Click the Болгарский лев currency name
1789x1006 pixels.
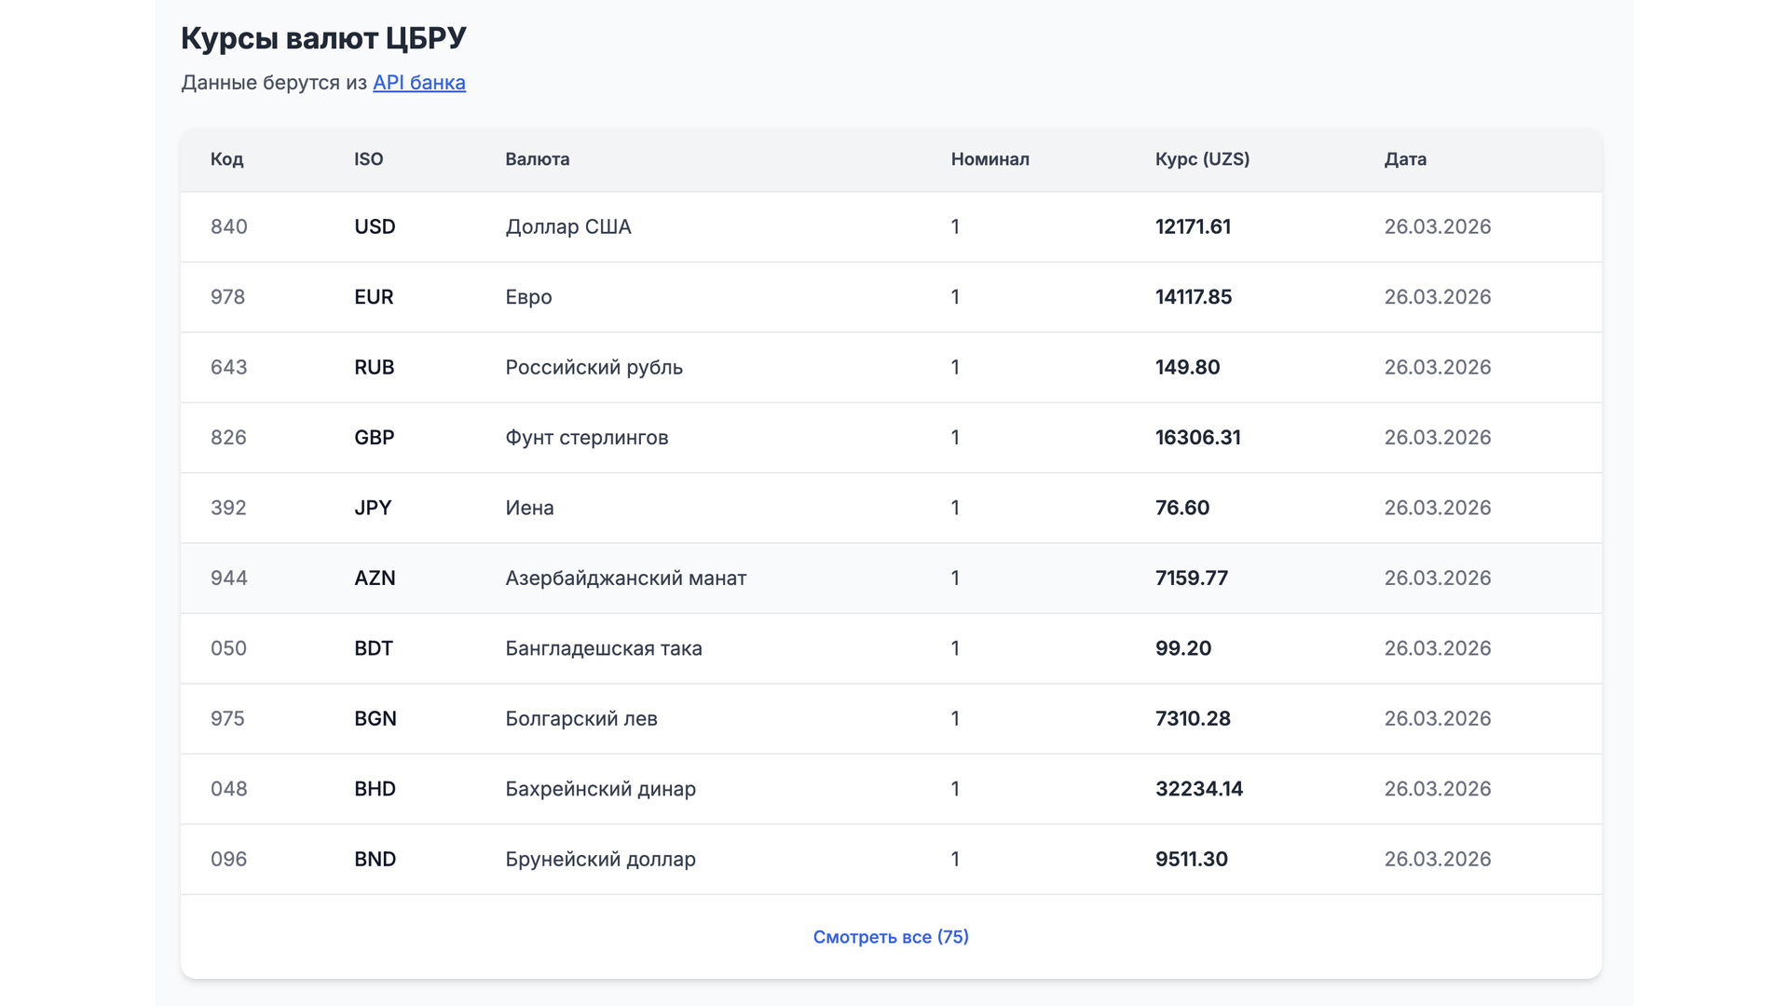click(580, 719)
